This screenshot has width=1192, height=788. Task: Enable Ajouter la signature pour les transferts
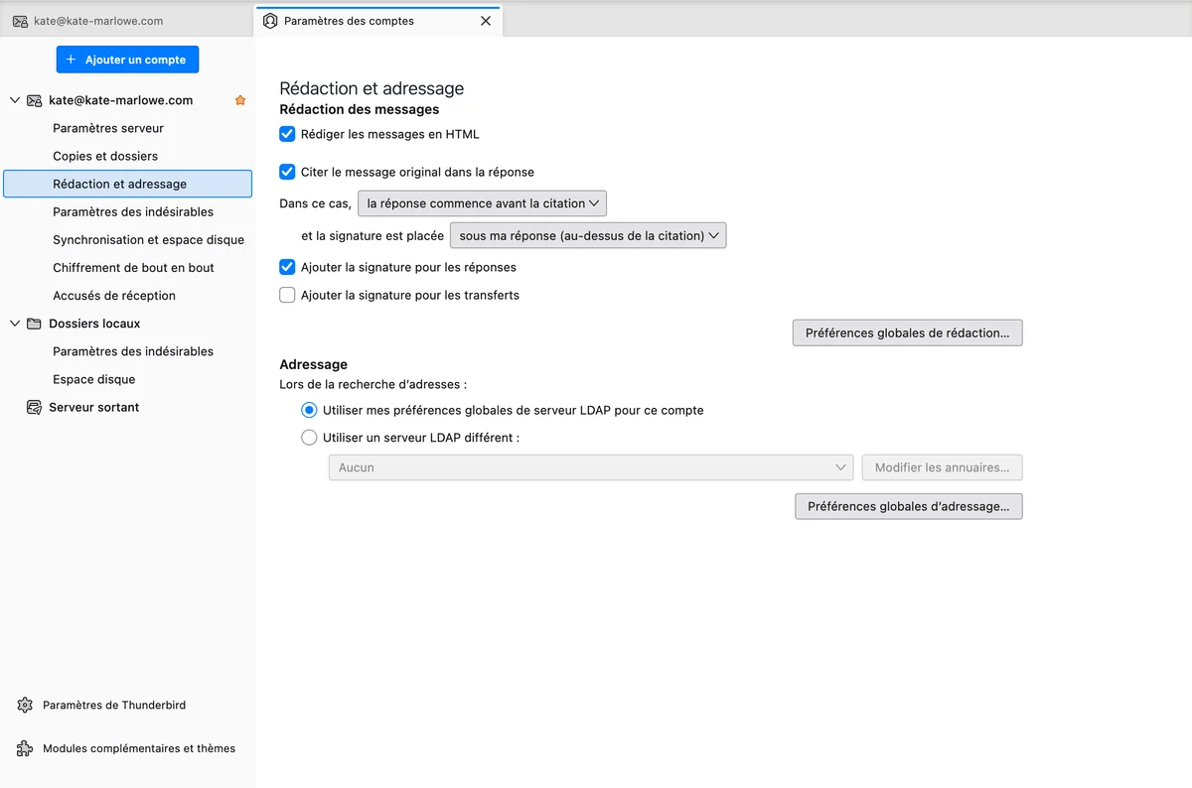coord(287,295)
